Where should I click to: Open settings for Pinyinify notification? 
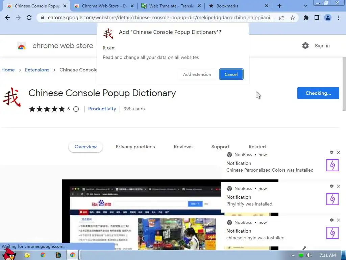tap(332, 186)
